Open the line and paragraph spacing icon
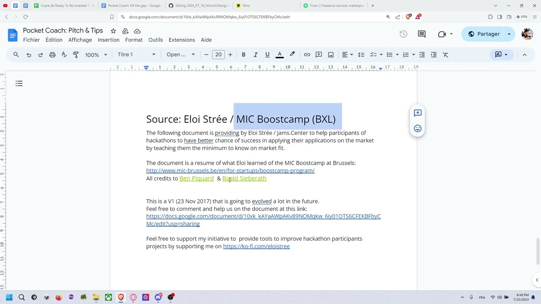 click(361, 54)
